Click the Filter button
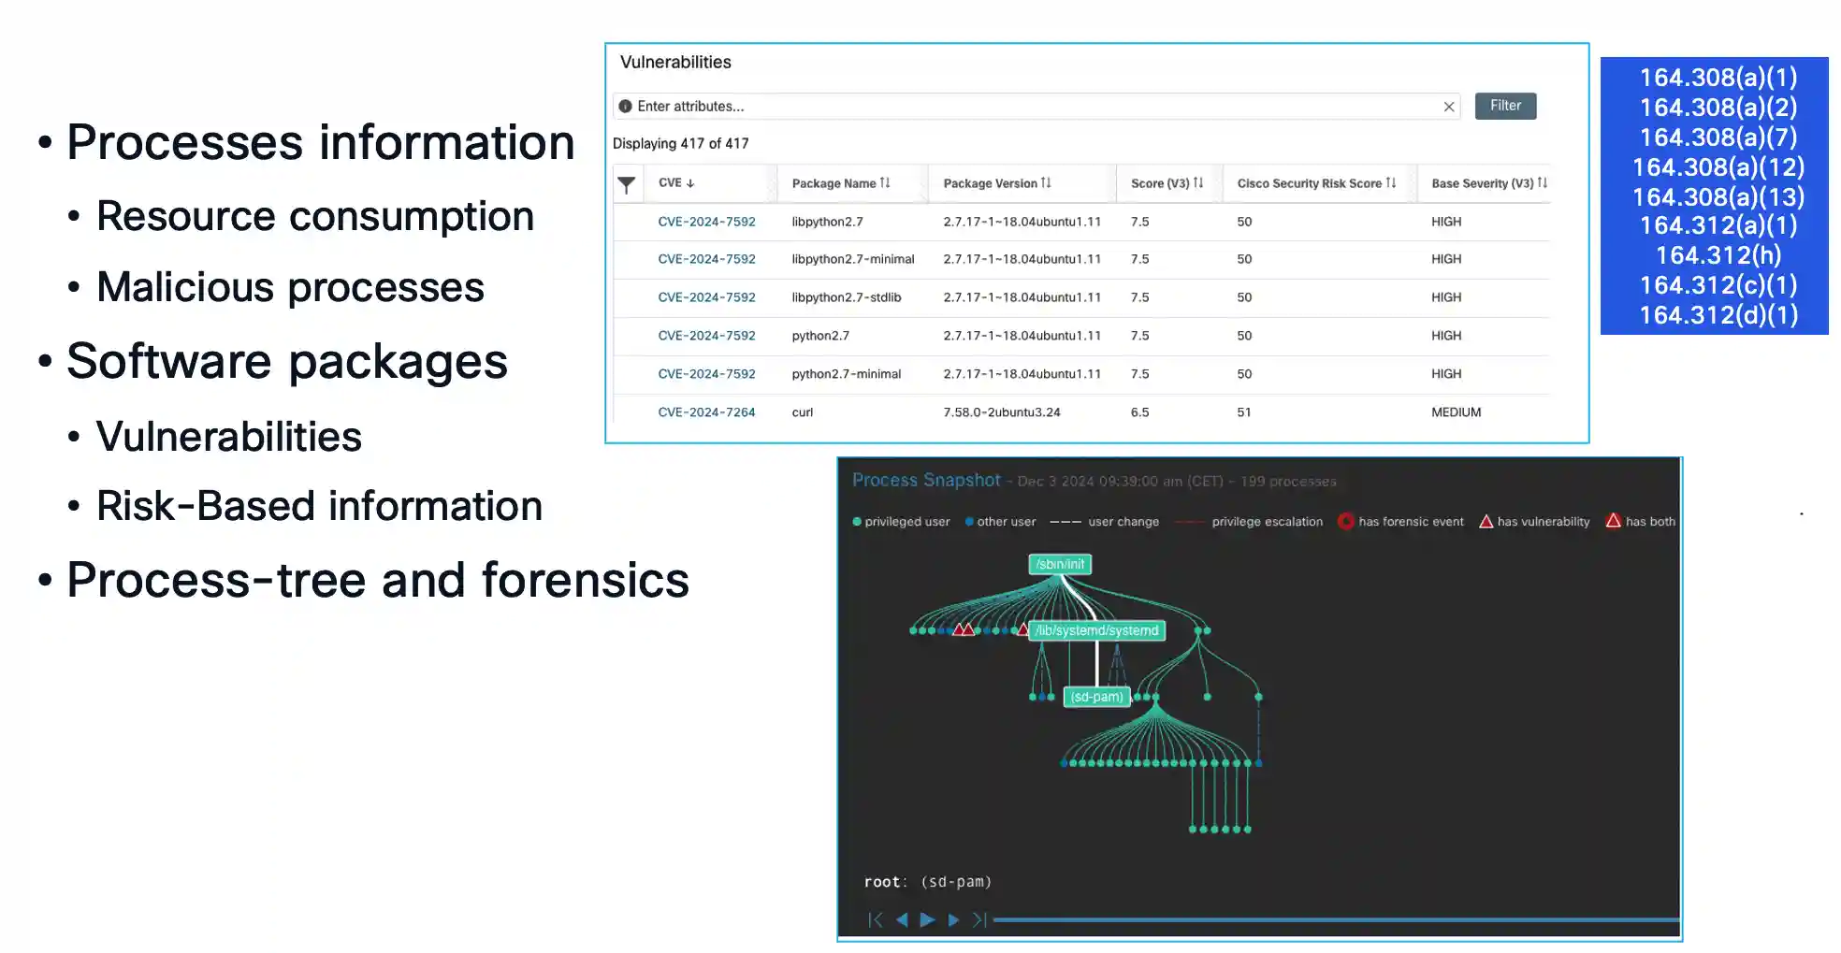 (1505, 106)
